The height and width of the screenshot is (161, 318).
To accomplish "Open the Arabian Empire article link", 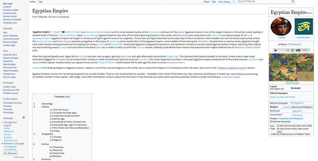I will pos(44,41).
